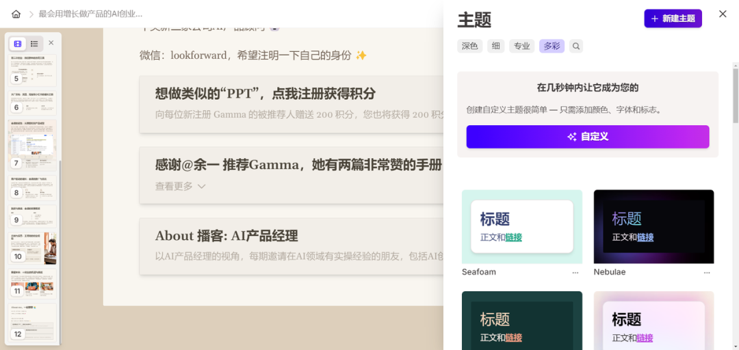Open slide 11 thumbnail
The width and height of the screenshot is (739, 350).
[x=33, y=284]
